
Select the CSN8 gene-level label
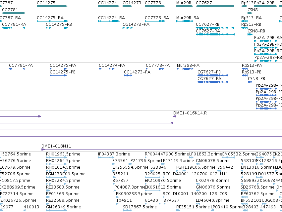pos(253,10)
